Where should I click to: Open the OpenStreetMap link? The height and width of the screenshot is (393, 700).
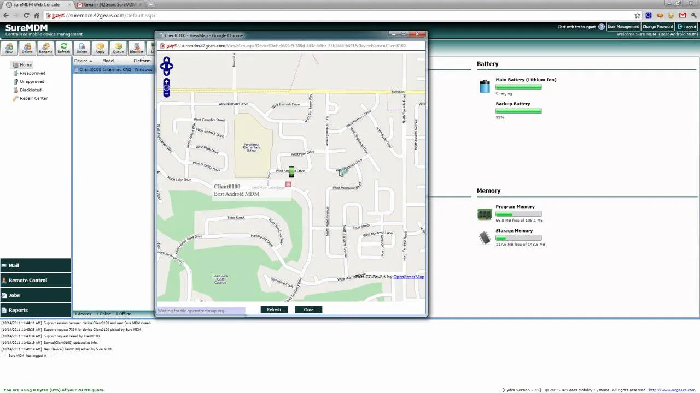409,277
